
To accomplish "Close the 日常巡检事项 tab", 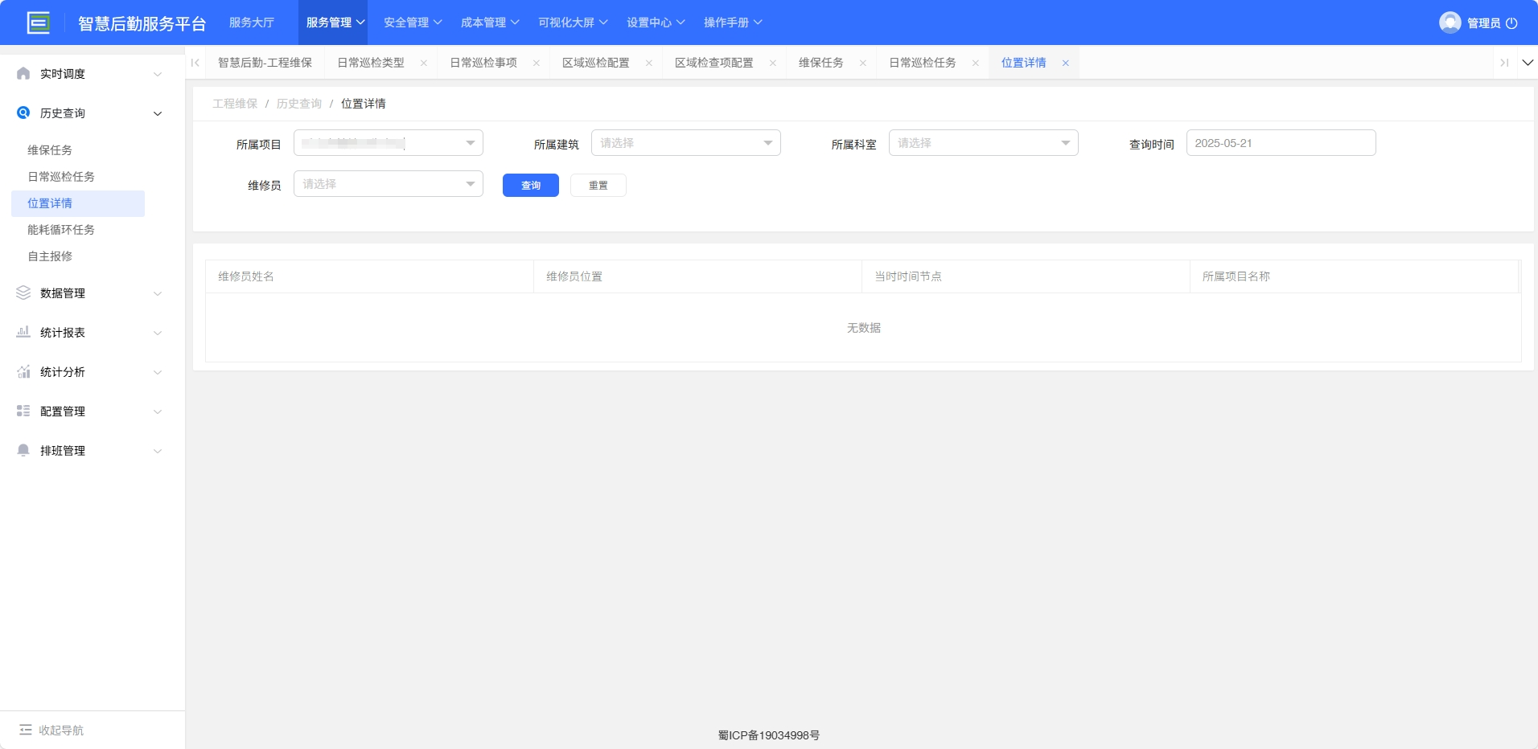I will coord(537,63).
